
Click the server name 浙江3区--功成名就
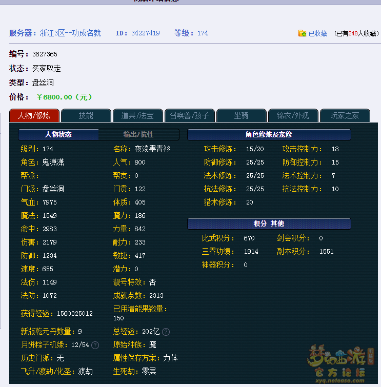70,33
